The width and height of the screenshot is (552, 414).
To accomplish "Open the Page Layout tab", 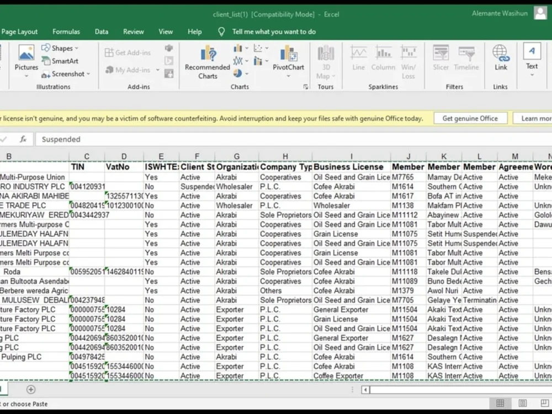I will tap(19, 31).
